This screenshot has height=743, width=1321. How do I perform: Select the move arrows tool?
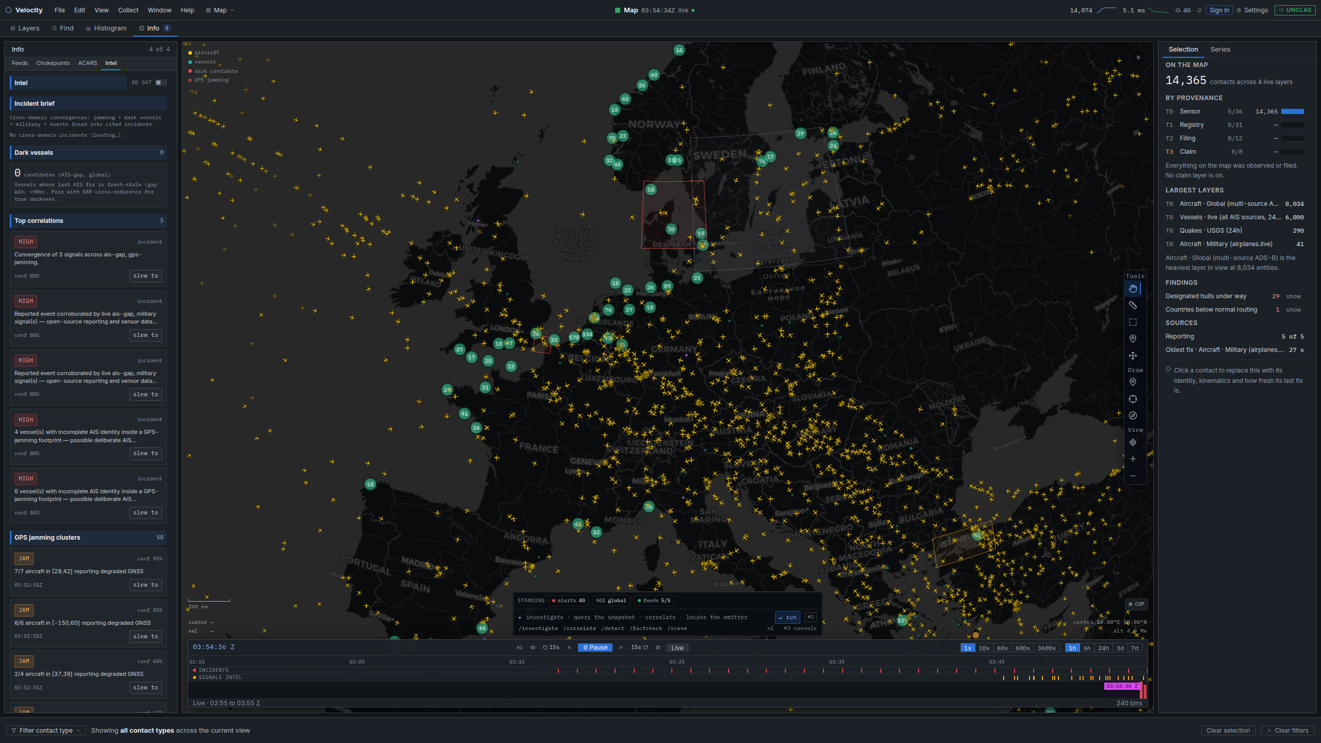coord(1133,356)
